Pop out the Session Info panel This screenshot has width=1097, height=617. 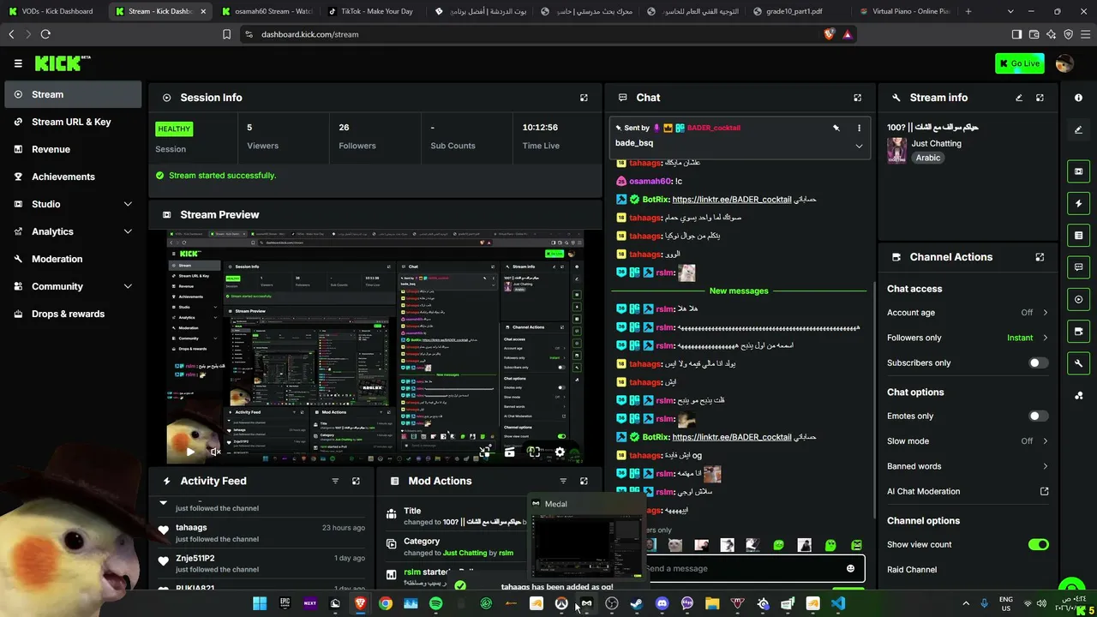(584, 98)
